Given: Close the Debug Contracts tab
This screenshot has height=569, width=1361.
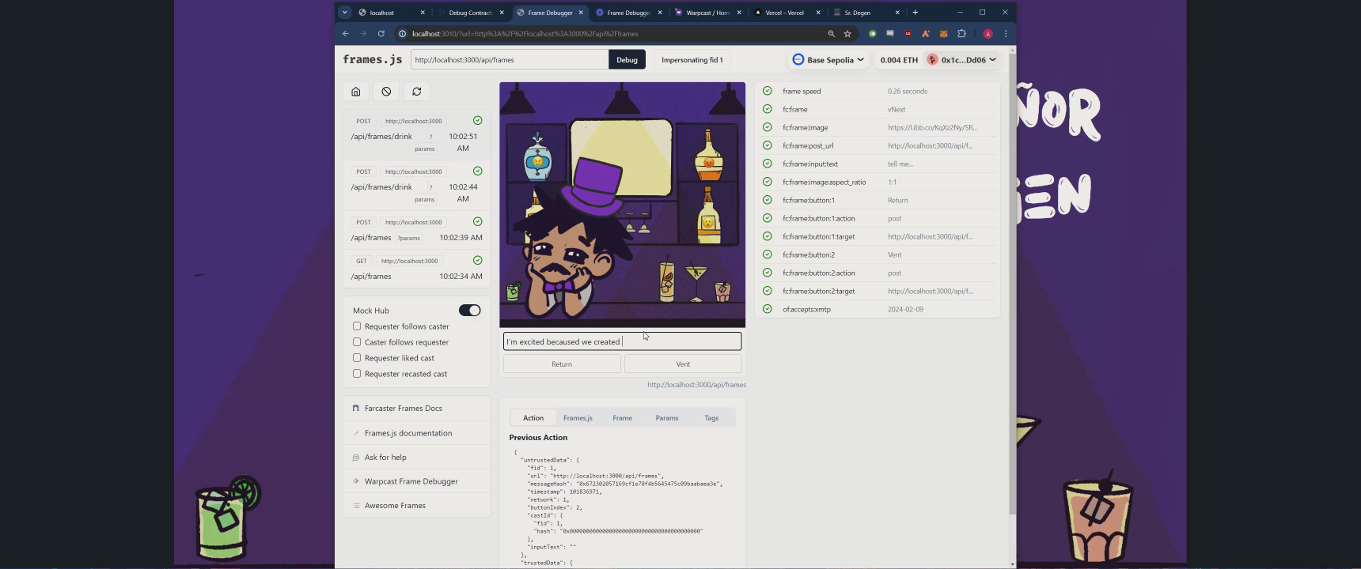Looking at the screenshot, I should tap(501, 13).
